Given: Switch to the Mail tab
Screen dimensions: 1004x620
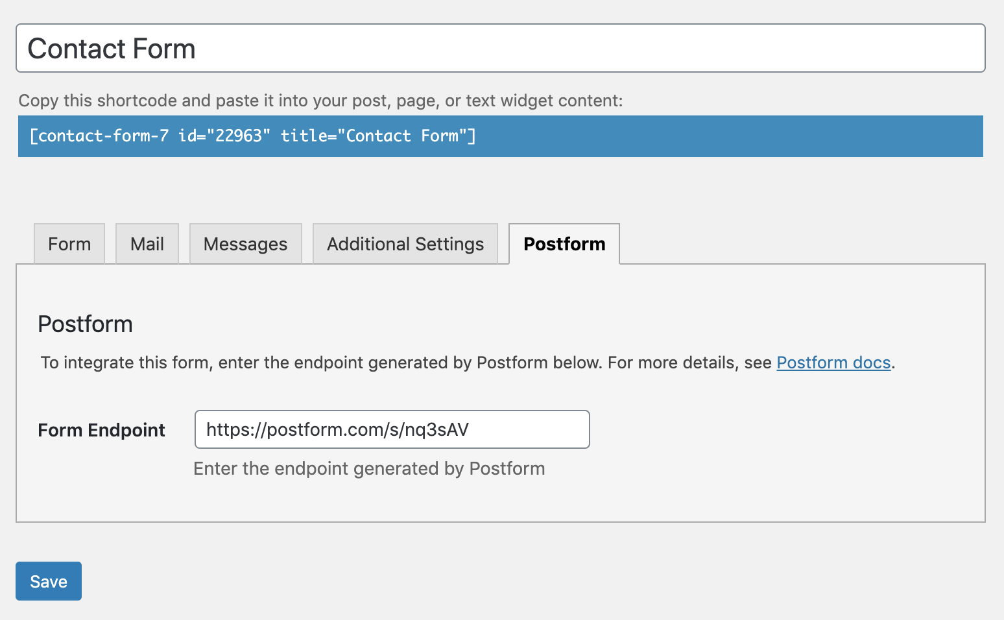Looking at the screenshot, I should pos(147,244).
